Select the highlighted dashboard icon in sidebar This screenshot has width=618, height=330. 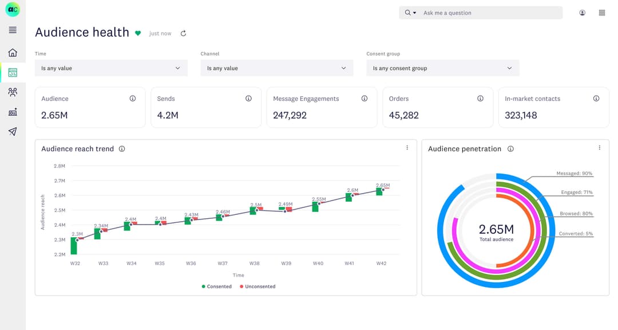[12, 72]
